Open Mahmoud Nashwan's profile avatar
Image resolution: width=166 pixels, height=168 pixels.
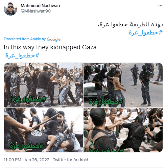10,9
